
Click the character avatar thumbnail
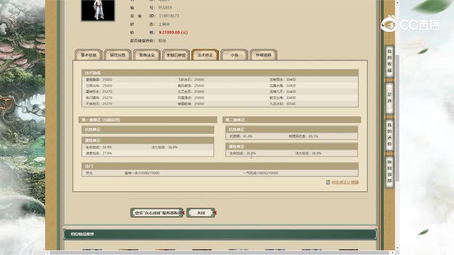[97, 11]
